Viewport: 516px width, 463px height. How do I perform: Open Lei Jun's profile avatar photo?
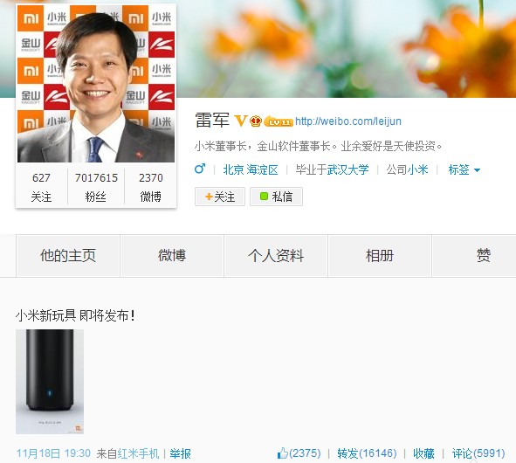point(96,83)
